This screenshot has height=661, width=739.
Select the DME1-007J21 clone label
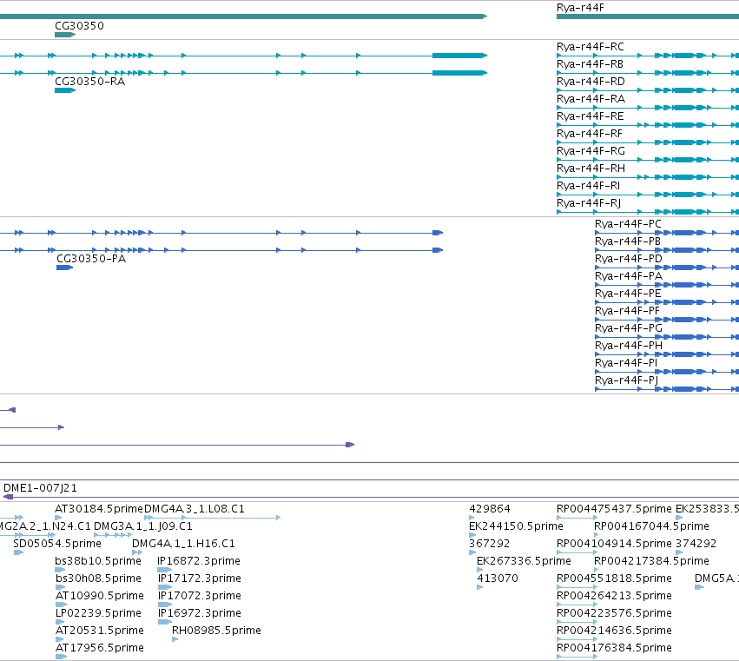point(40,488)
